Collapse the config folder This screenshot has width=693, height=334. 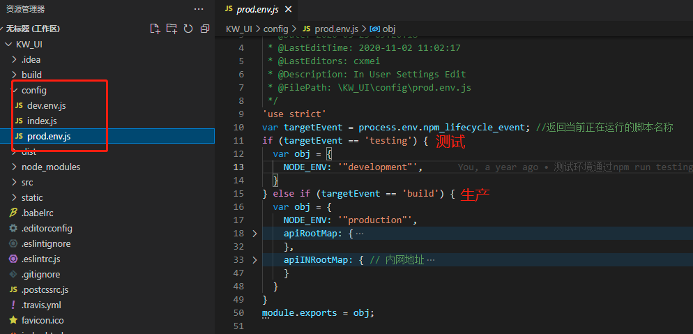point(33,90)
